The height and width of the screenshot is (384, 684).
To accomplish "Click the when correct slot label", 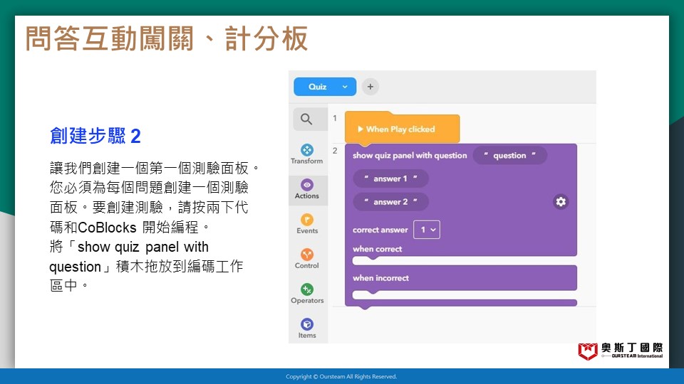I will click(x=378, y=249).
